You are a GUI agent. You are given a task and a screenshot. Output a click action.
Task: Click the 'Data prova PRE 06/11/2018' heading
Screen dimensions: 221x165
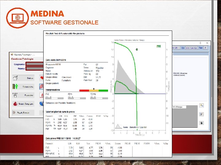tap(63, 138)
